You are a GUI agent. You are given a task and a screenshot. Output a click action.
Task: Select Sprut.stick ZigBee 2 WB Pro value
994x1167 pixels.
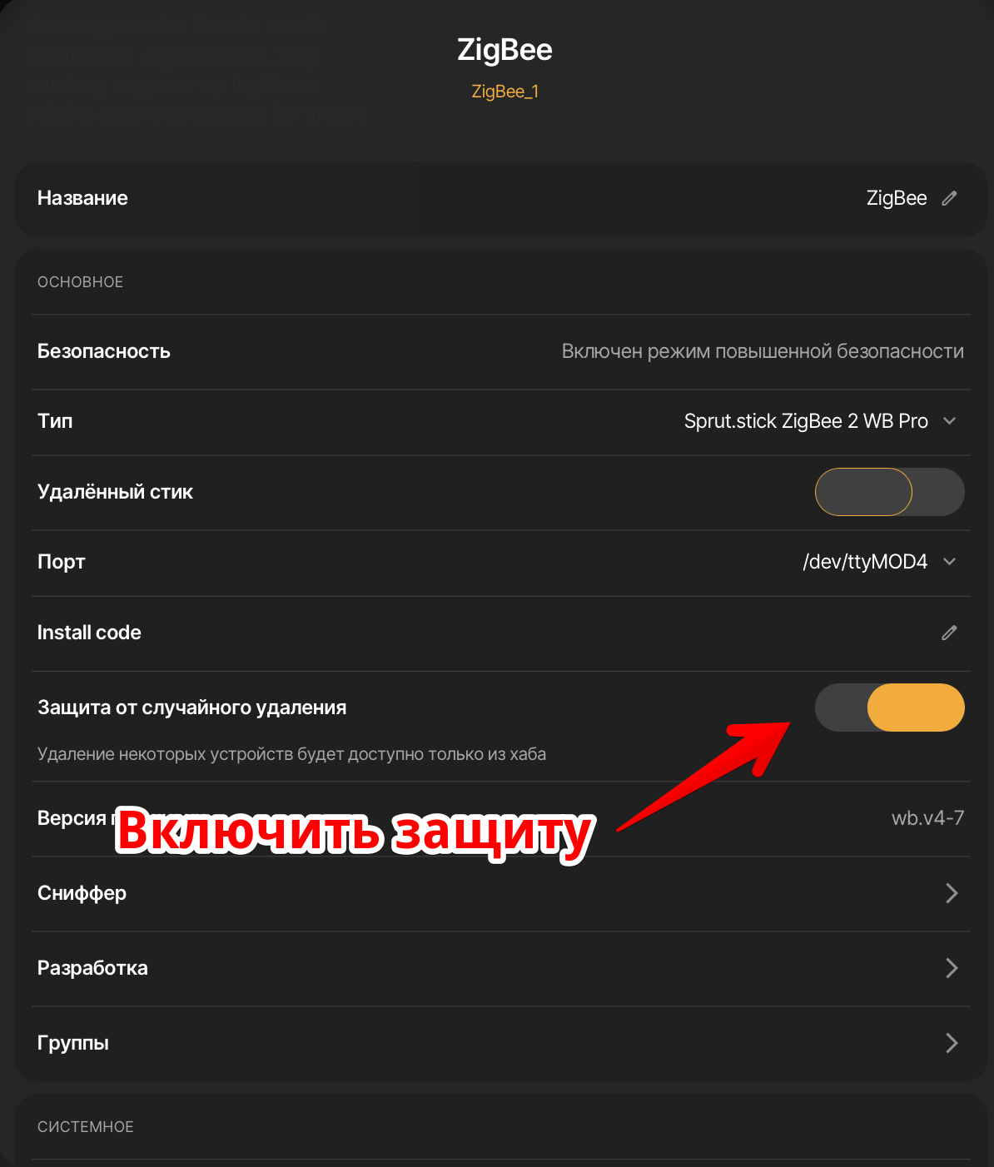(x=806, y=421)
